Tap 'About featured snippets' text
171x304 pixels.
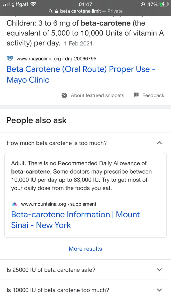click(x=97, y=95)
